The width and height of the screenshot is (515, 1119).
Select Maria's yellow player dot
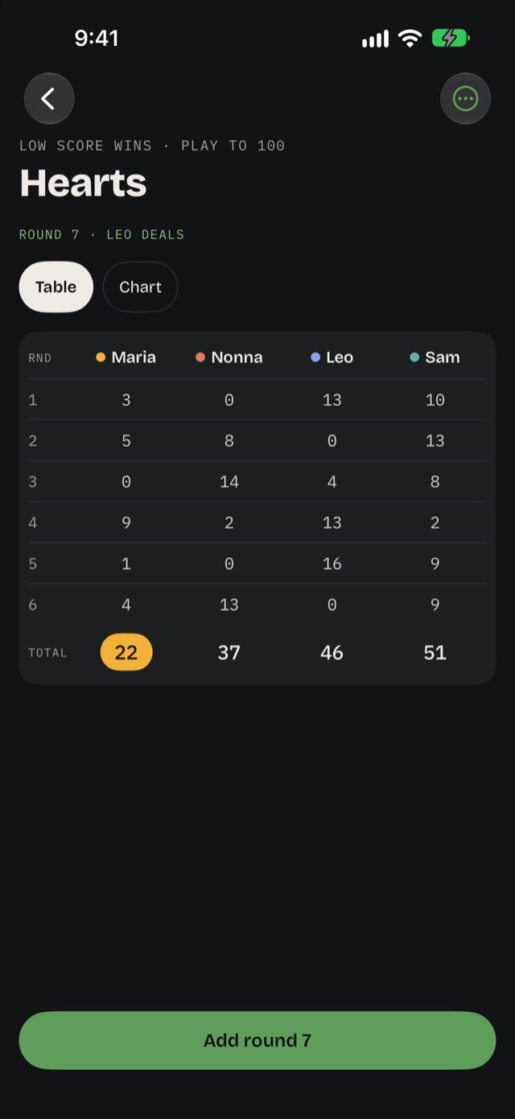point(101,357)
